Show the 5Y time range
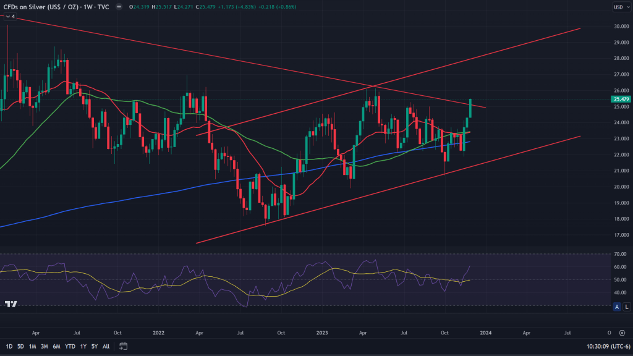 pos(94,346)
